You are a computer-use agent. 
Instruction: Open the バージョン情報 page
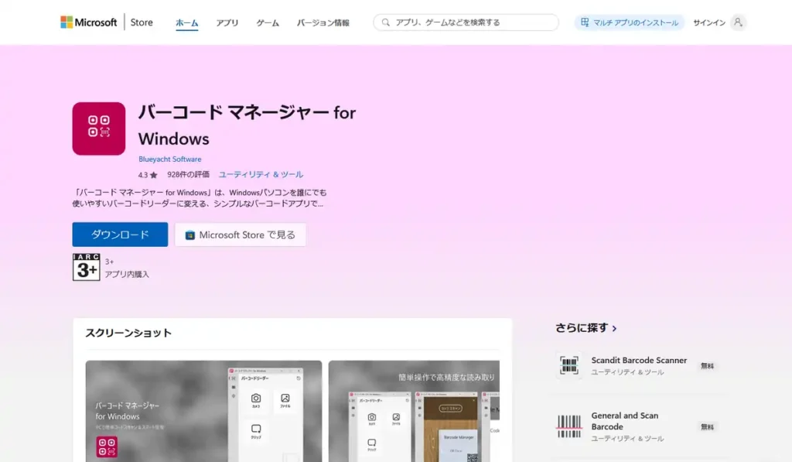point(323,22)
